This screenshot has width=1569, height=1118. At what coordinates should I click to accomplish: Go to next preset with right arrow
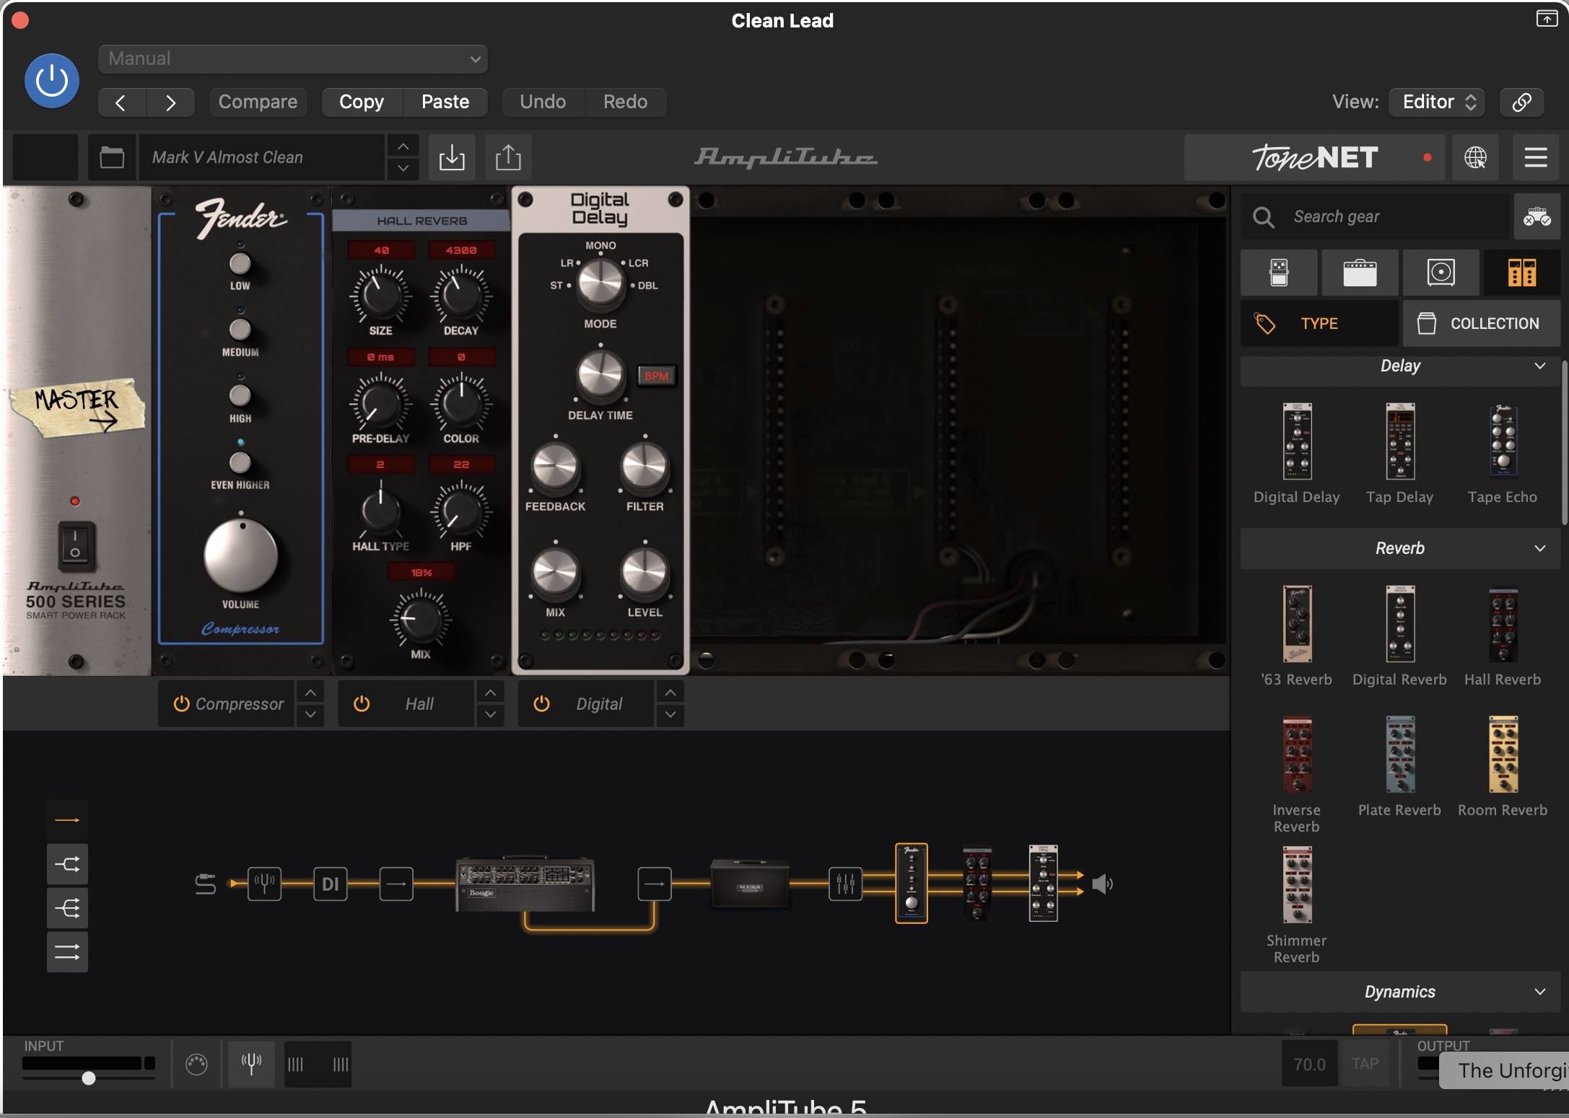pyautogui.click(x=170, y=102)
